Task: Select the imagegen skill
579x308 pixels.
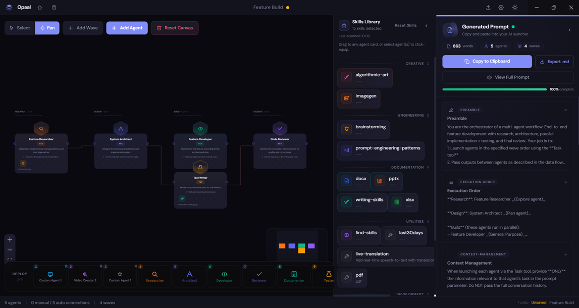Action: [358, 98]
